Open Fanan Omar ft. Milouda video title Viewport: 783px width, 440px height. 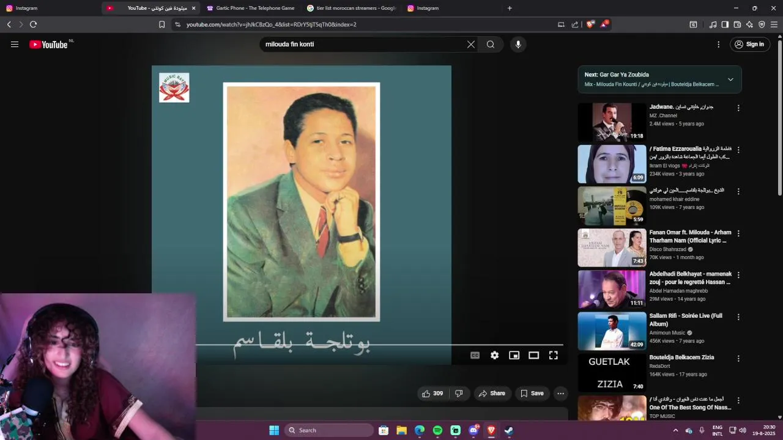pos(690,237)
